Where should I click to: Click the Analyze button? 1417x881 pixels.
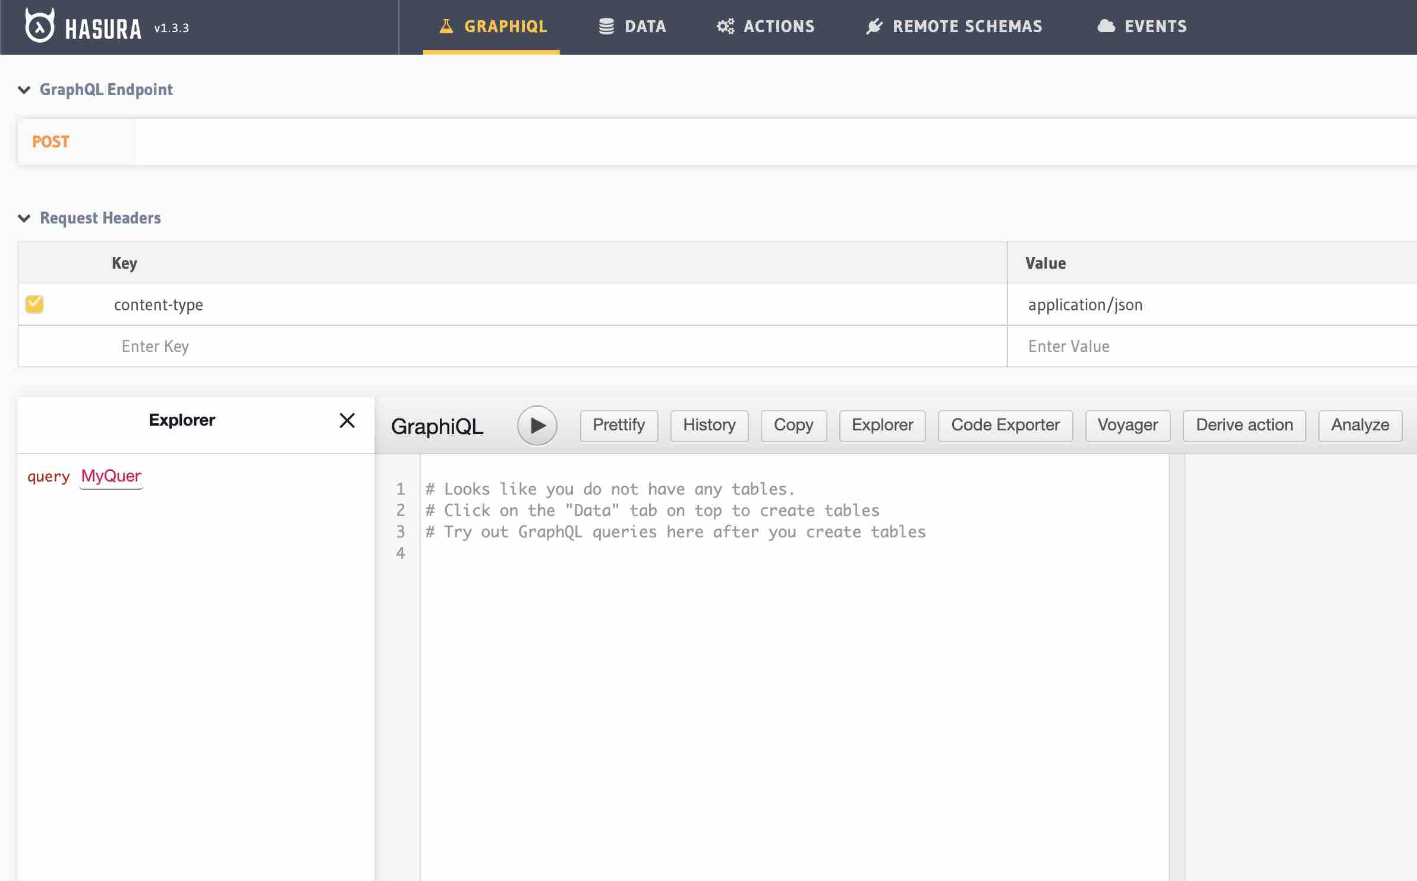pyautogui.click(x=1360, y=426)
